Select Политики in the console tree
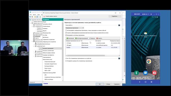The height and width of the screenshot is (96, 171). pyautogui.click(x=38, y=36)
